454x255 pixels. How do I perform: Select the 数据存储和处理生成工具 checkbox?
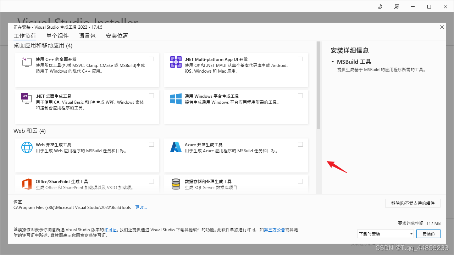tap(300, 181)
